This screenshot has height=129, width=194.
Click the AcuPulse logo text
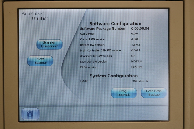pos(33,13)
